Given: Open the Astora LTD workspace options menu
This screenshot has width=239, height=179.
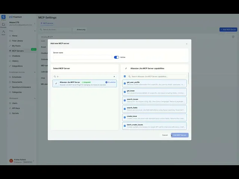Looking at the screenshot, I should point(35,23).
